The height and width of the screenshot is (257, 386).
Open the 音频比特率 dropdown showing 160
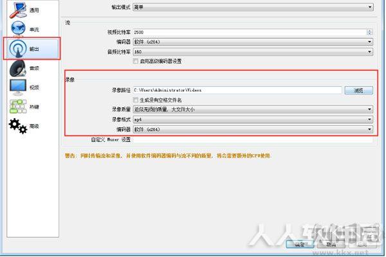[253, 51]
